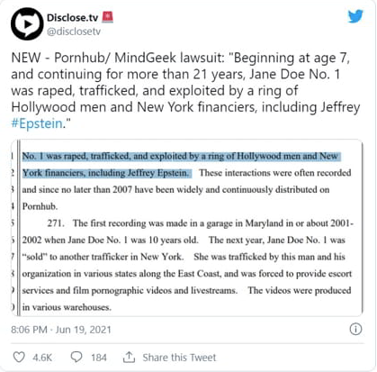Like the tweet with the heart icon
This screenshot has width=377, height=372.
click(x=19, y=357)
